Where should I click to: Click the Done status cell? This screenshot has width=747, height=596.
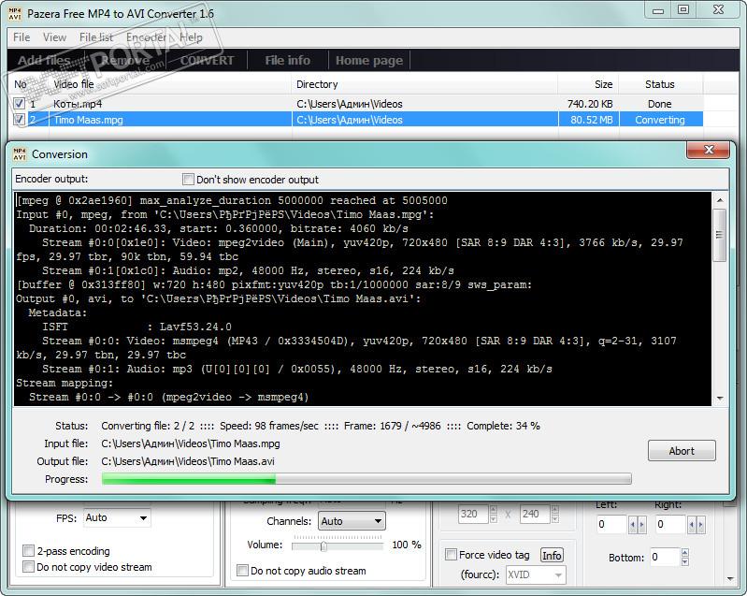(660, 104)
